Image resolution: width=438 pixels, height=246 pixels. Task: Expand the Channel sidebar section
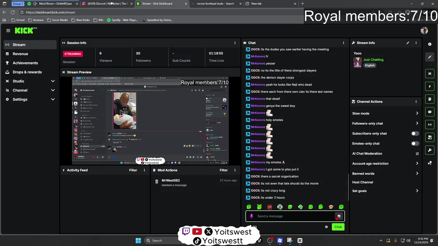[53, 90]
